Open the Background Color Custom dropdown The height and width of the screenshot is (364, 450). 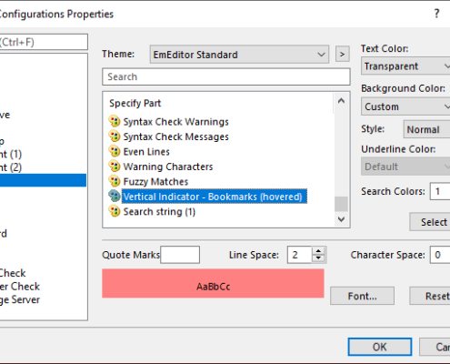(x=405, y=106)
